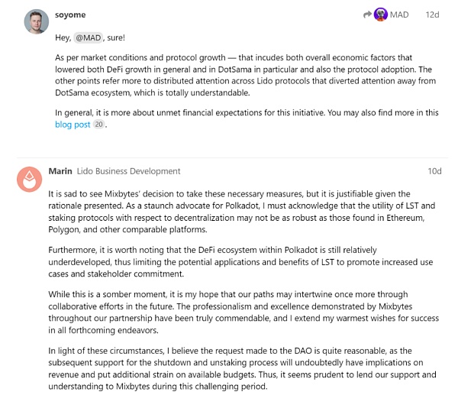Open the "blog post" hyperlink
This screenshot has width=458, height=408.
point(73,125)
